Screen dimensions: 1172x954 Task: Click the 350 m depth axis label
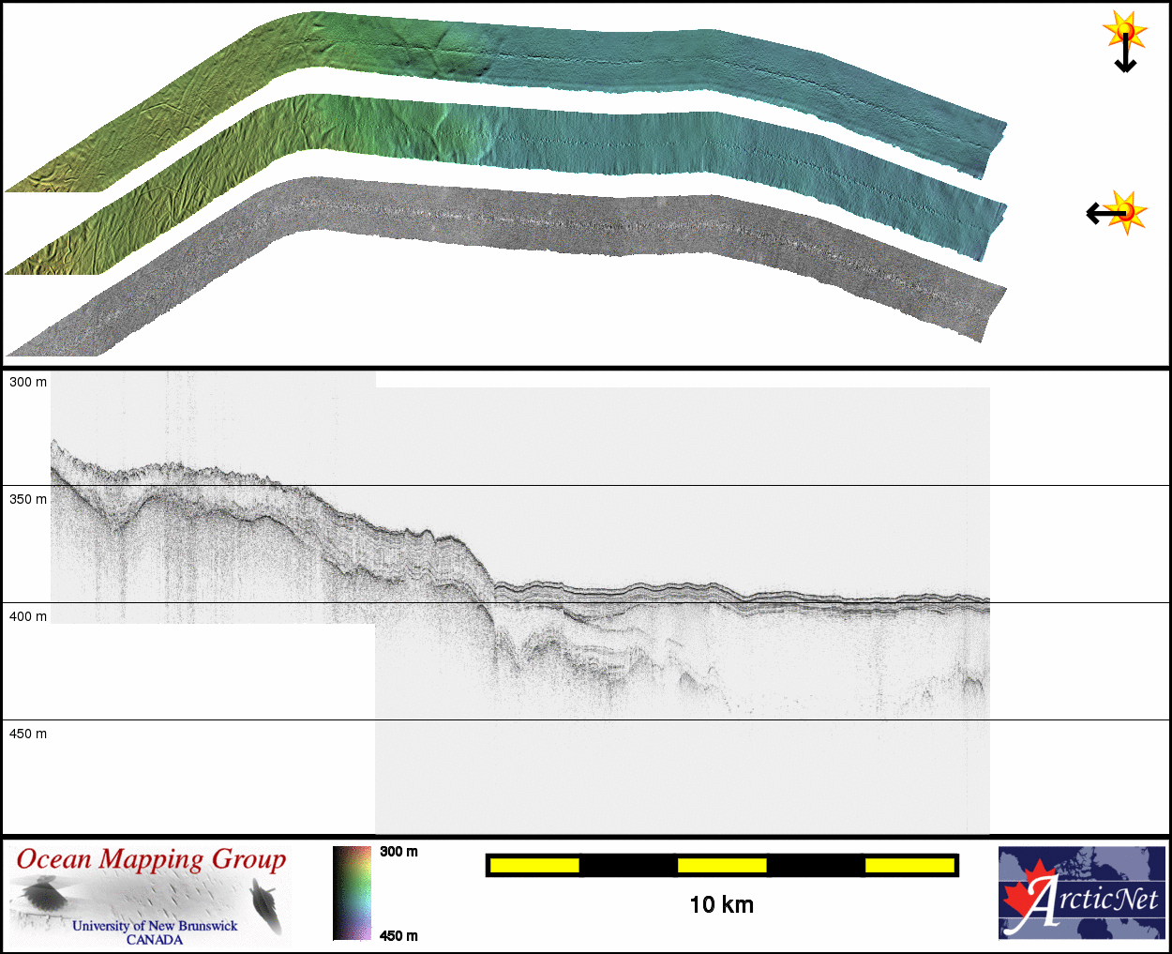coord(28,499)
